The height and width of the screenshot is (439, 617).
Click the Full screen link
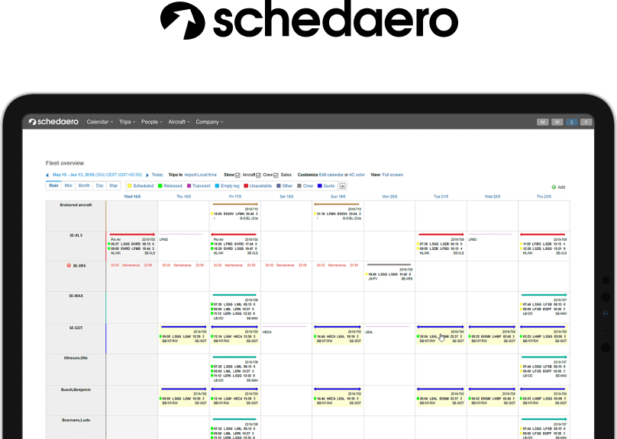[x=392, y=175]
